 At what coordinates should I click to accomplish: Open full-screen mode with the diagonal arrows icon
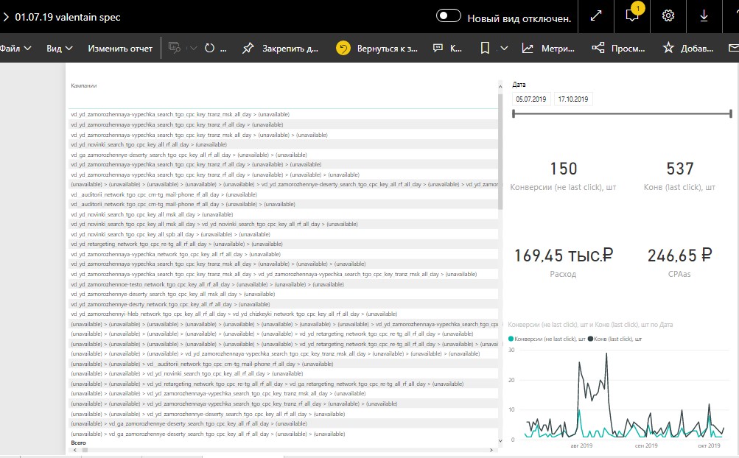[x=596, y=16]
